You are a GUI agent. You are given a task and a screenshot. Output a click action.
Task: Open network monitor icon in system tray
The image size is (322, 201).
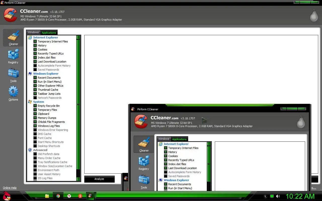272,196
